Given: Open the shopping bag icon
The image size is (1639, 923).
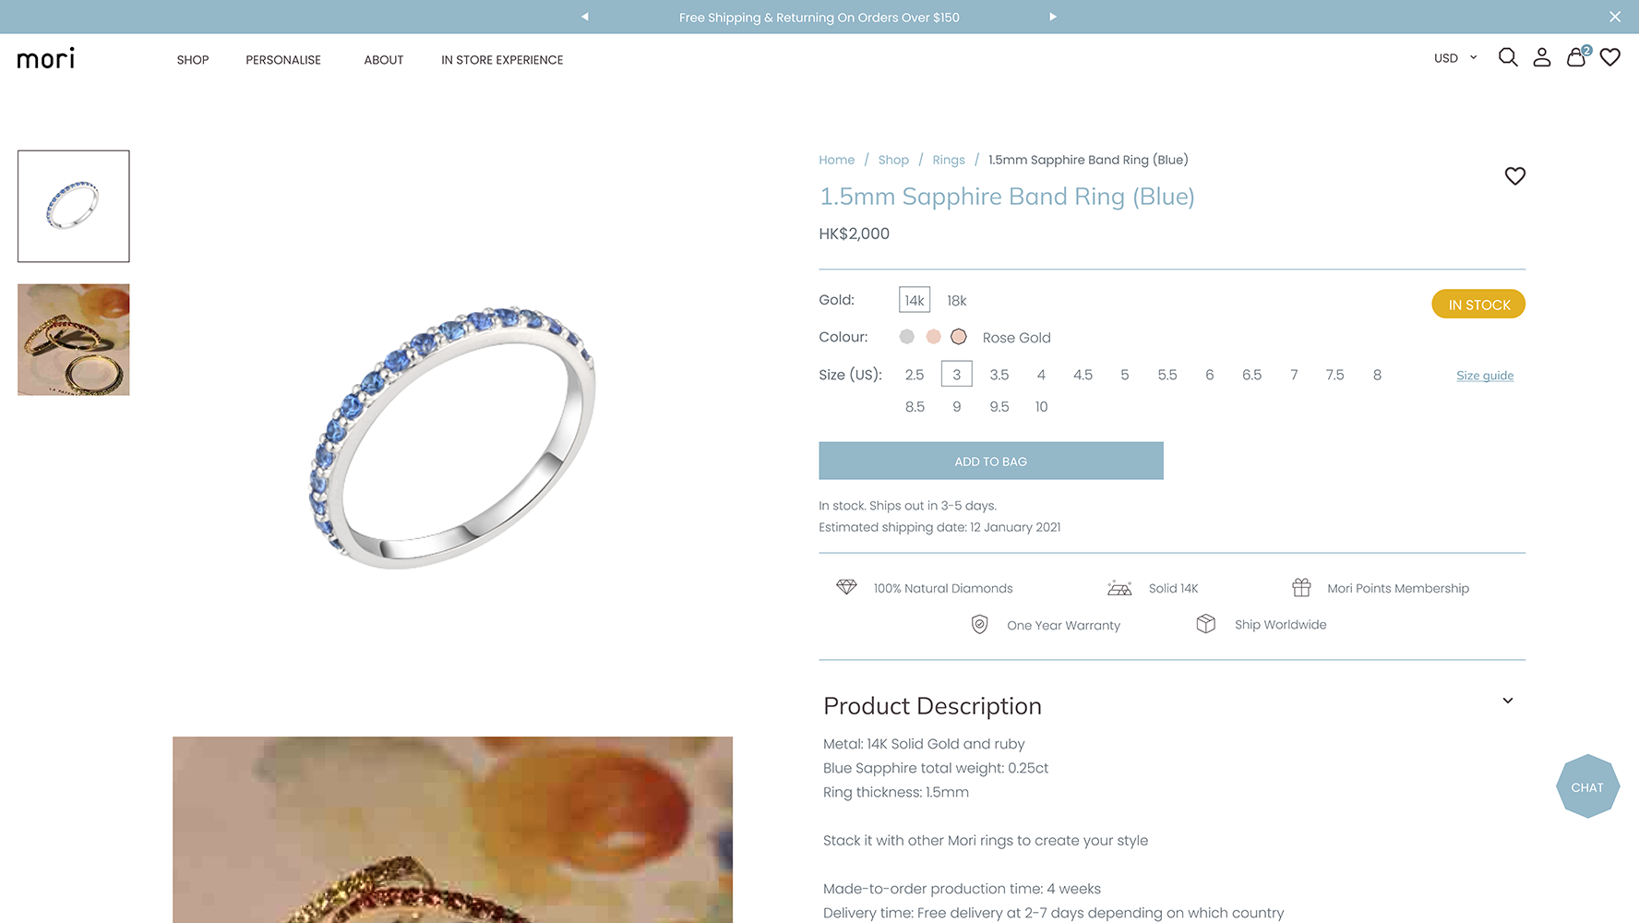Looking at the screenshot, I should click(1577, 57).
